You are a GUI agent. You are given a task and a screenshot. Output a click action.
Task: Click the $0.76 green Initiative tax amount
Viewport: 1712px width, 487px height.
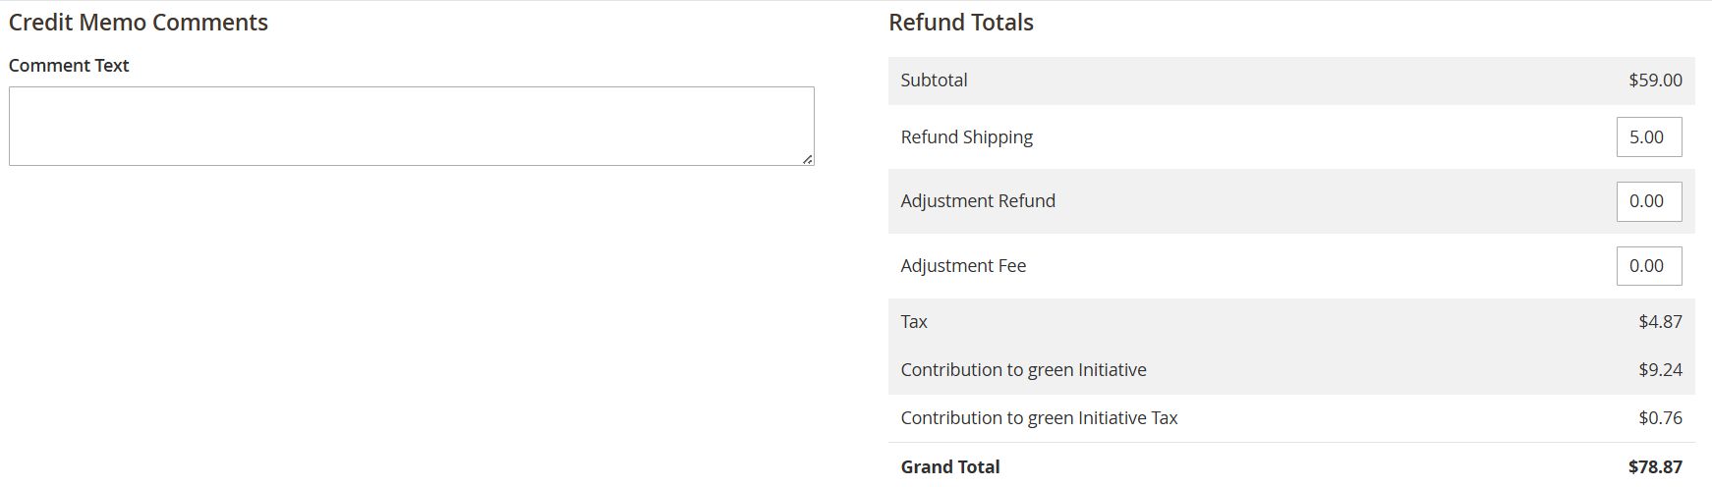point(1660,418)
